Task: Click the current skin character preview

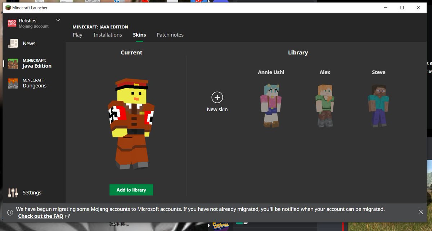Action: pyautogui.click(x=131, y=124)
